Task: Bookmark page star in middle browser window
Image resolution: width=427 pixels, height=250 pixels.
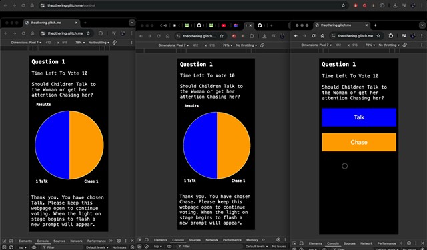Action: 222,36
